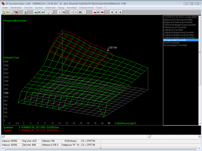
Task: Click the R button between red arrows
Action: (x=99, y=12)
